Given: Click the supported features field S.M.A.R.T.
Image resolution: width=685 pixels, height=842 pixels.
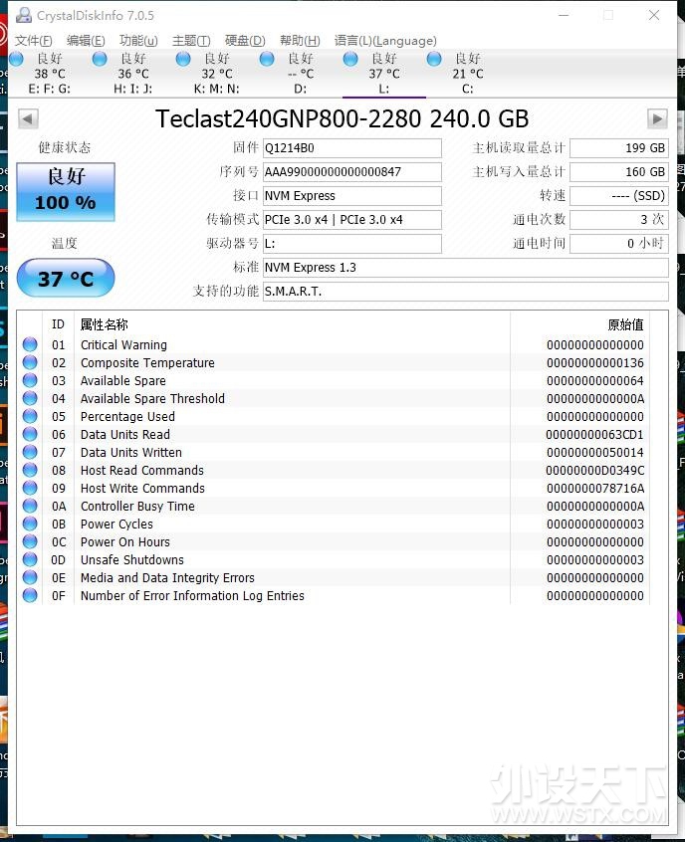Looking at the screenshot, I should (x=465, y=292).
